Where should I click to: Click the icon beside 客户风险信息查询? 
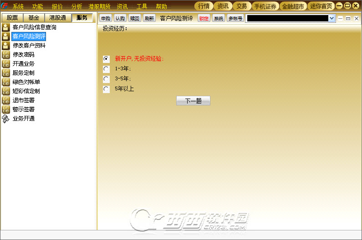[x=6, y=27]
